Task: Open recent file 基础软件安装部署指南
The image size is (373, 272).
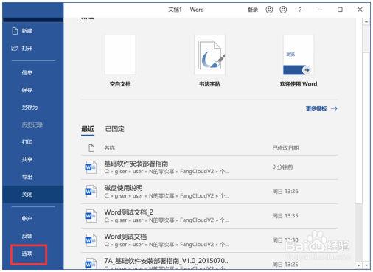Action: click(x=209, y=167)
